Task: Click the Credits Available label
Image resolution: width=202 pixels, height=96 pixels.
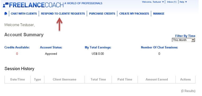Action: (17, 47)
